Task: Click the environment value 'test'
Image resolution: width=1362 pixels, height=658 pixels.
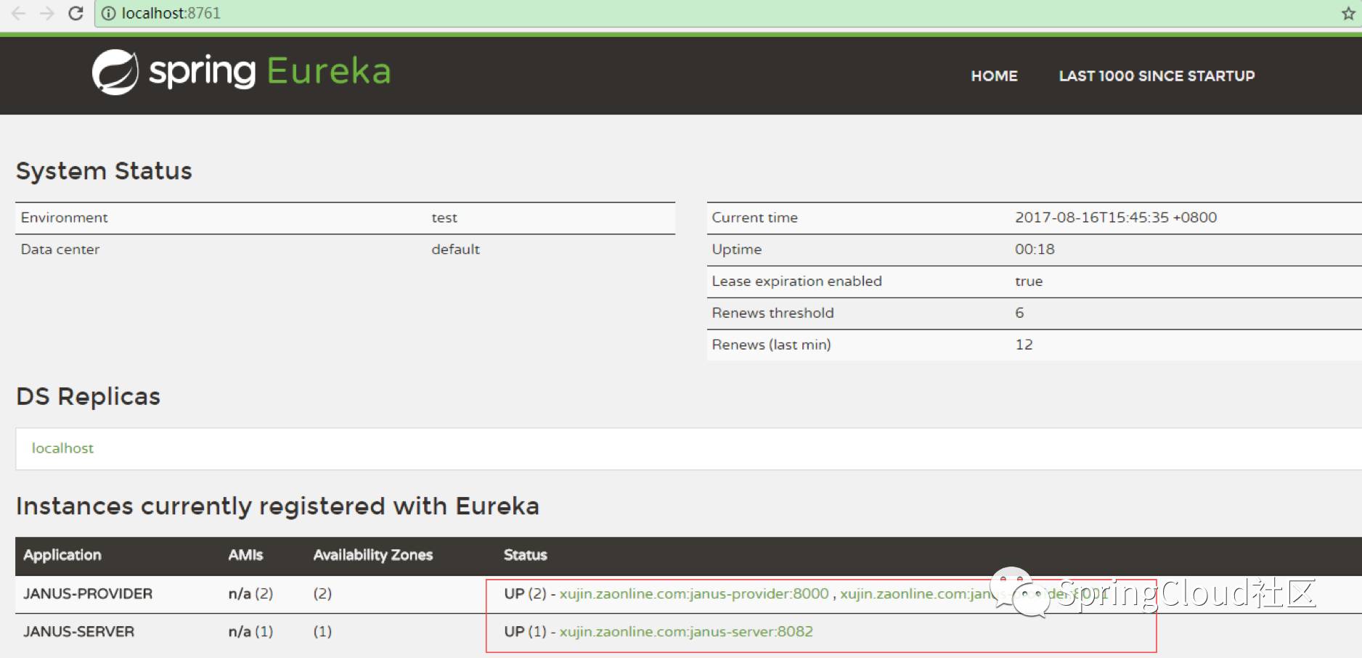Action: pyautogui.click(x=444, y=218)
